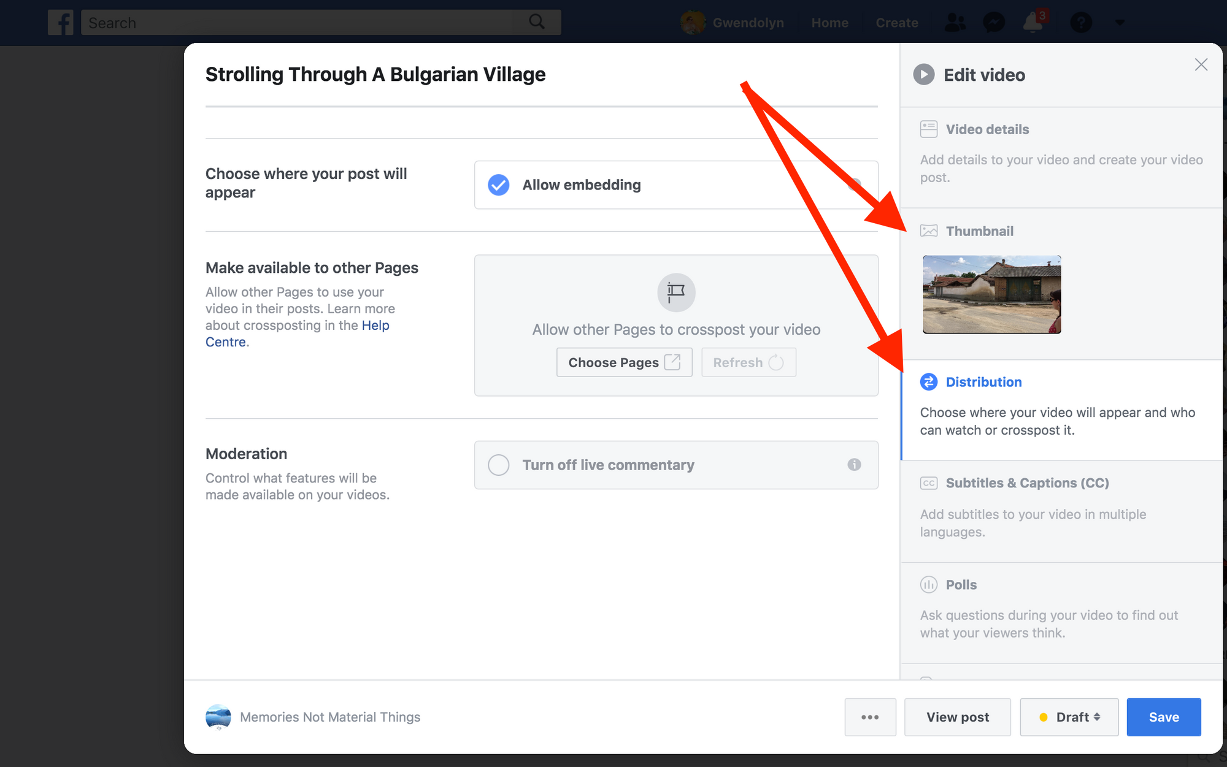Follow the Help Centre link
The height and width of the screenshot is (767, 1227).
(x=375, y=326)
